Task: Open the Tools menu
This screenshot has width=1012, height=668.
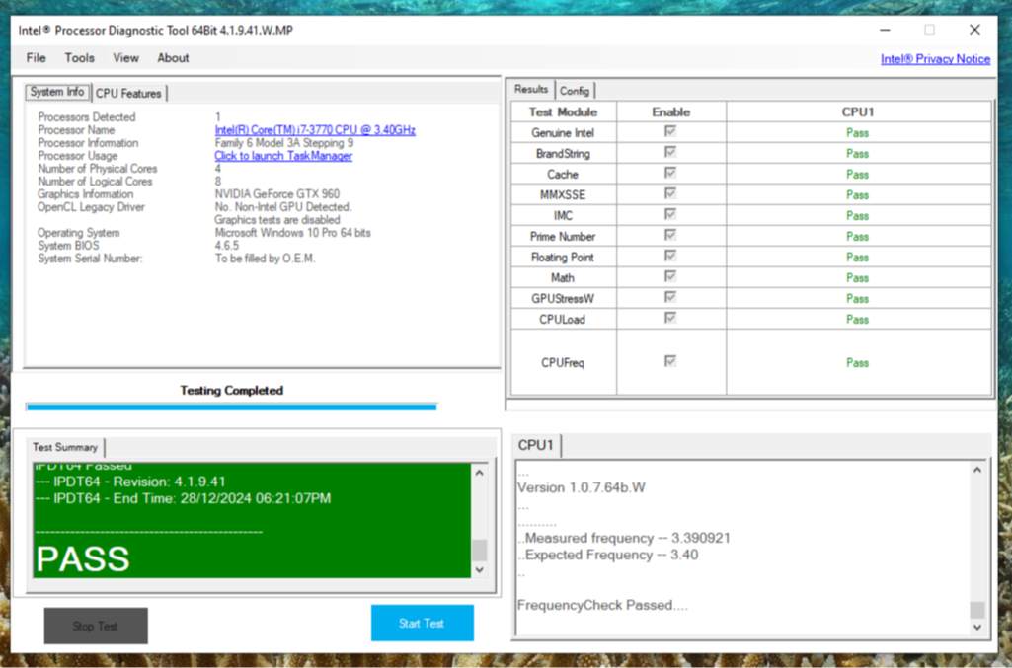Action: click(x=79, y=58)
